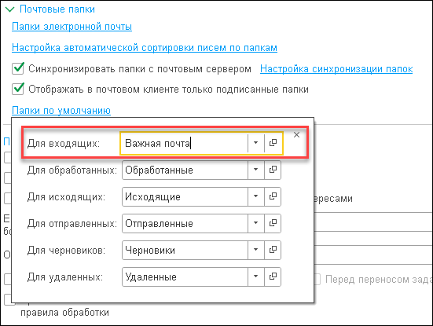Collapse the "Почтовые папки" section
This screenshot has height=326, width=433.
[x=10, y=9]
